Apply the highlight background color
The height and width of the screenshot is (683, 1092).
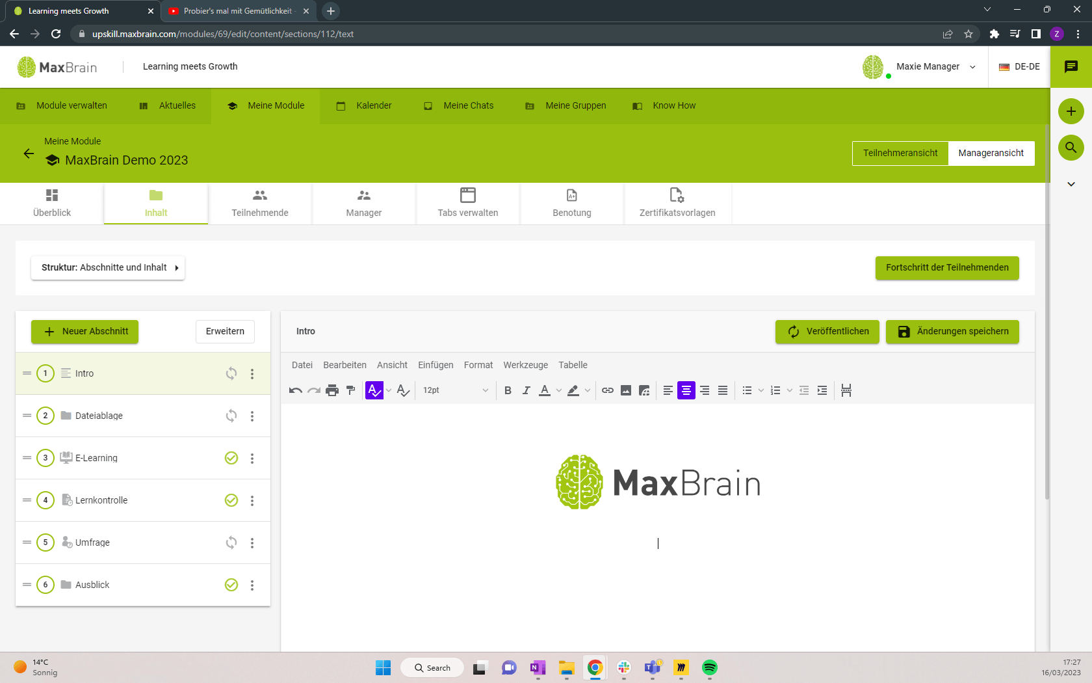[573, 390]
